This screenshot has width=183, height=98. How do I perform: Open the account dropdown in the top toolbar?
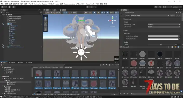[4, 7]
